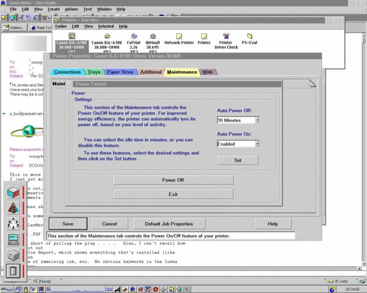The width and height of the screenshot is (367, 293).
Task: Save the printer properties
Action: click(68, 223)
